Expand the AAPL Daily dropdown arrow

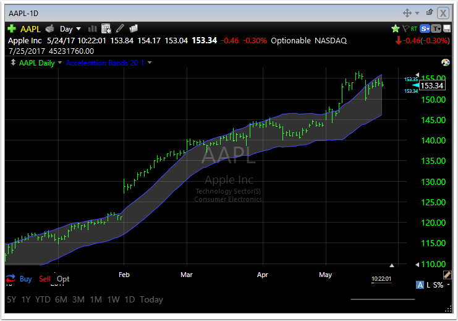[60, 62]
